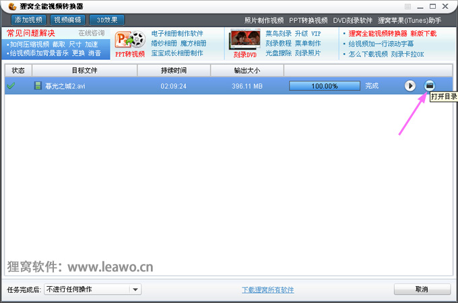Click the 怎么下载视频 link
Screen dimensions: 458x303
coord(368,54)
